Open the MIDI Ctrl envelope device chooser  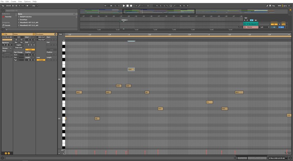(41, 37)
